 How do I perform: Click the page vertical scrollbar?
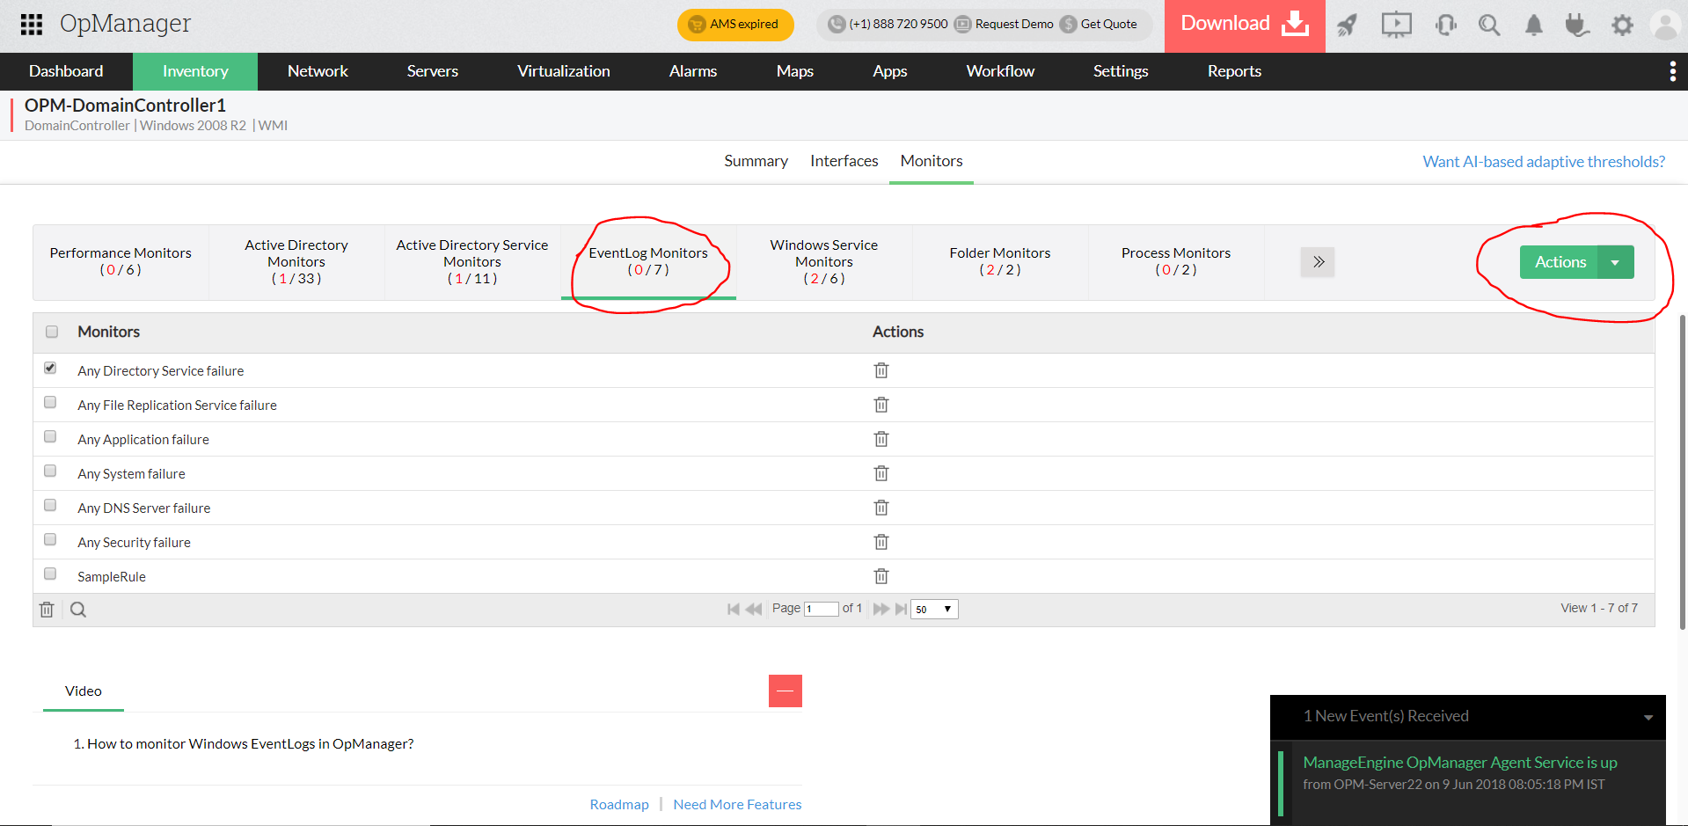(1683, 471)
